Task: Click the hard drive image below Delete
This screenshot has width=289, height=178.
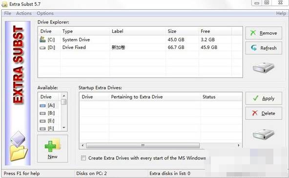Action: pyautogui.click(x=264, y=134)
